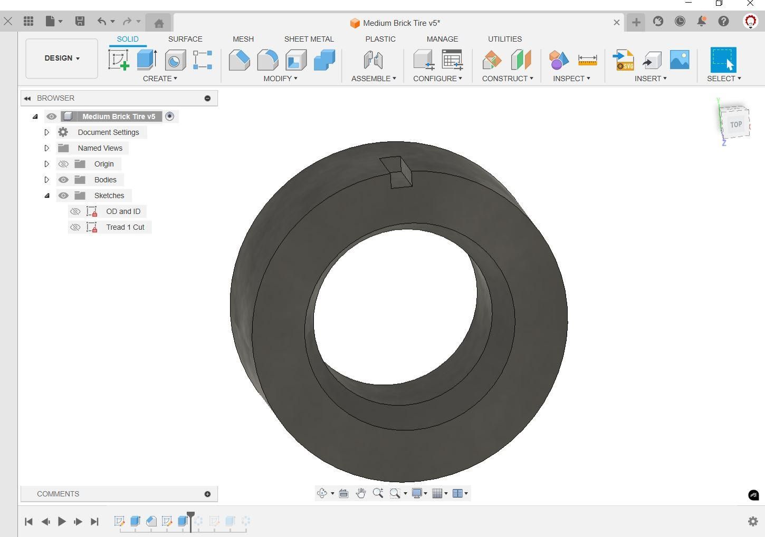Open the CREATE dropdown menu
The width and height of the screenshot is (765, 537).
click(160, 78)
